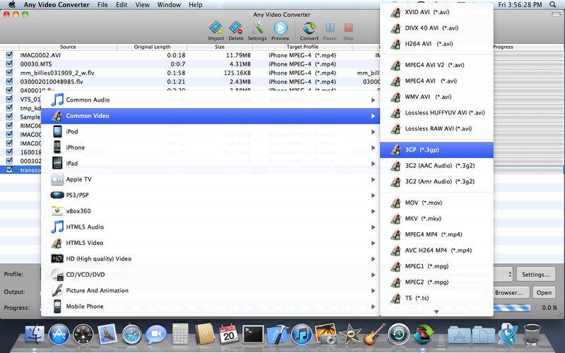Click the Original Length column header
Screen dimensions: 565x353
point(152,47)
